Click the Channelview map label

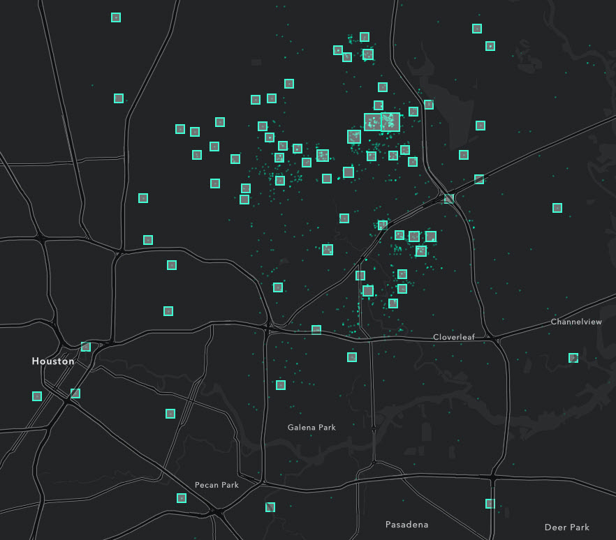(576, 322)
